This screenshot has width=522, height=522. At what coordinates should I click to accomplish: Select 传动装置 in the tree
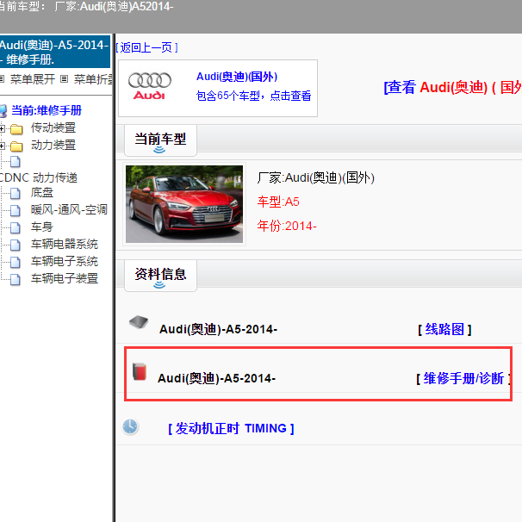click(53, 127)
